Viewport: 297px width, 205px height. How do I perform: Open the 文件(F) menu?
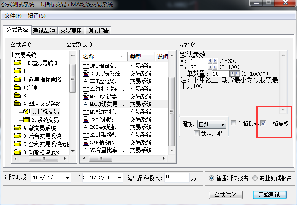tap(13, 16)
